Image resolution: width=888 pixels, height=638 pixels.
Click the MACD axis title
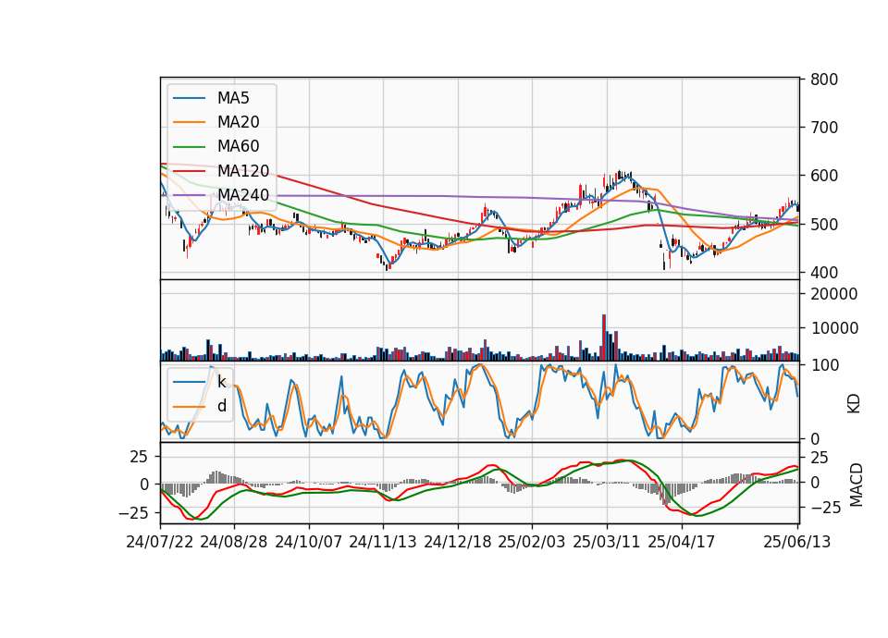coord(856,485)
